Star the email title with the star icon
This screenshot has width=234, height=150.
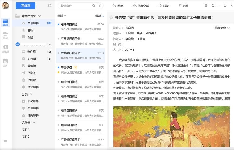(111, 18)
